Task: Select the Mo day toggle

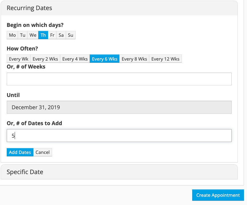Action: click(12, 35)
